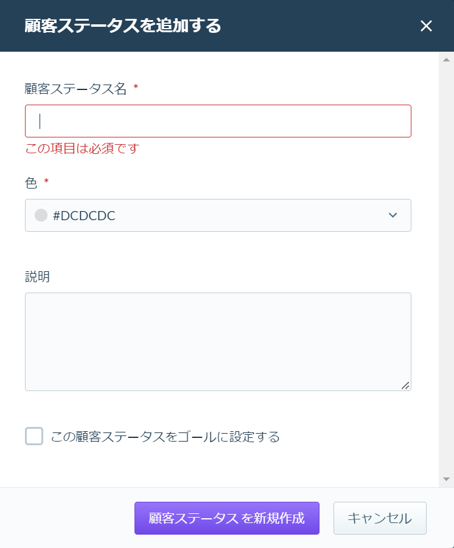Click the この項目は必須です error message
This screenshot has width=454, height=548.
tap(82, 148)
